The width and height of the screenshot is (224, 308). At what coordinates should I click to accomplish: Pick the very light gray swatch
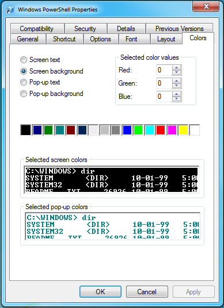click(x=93, y=130)
